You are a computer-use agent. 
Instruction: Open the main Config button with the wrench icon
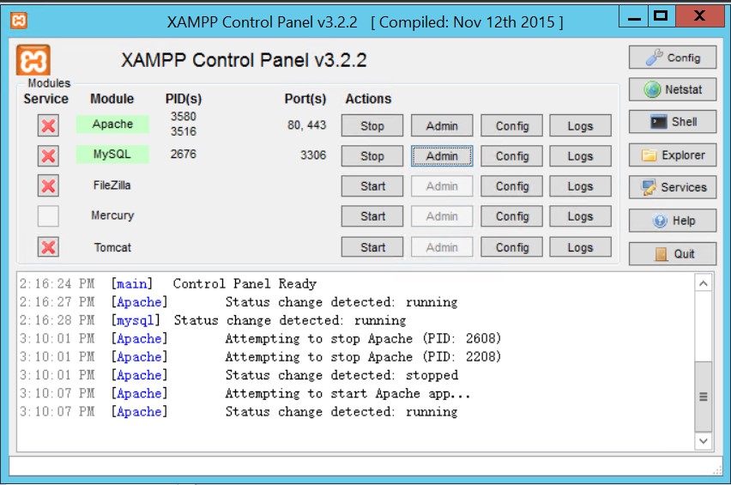(673, 58)
